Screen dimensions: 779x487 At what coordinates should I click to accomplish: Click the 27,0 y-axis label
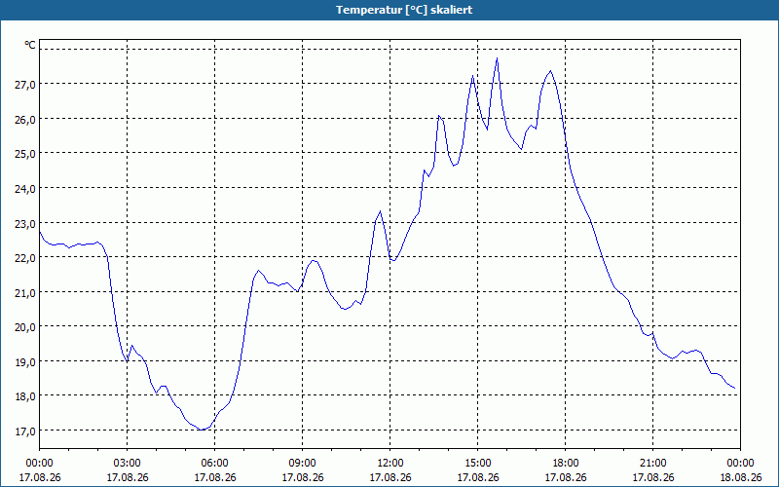[25, 85]
